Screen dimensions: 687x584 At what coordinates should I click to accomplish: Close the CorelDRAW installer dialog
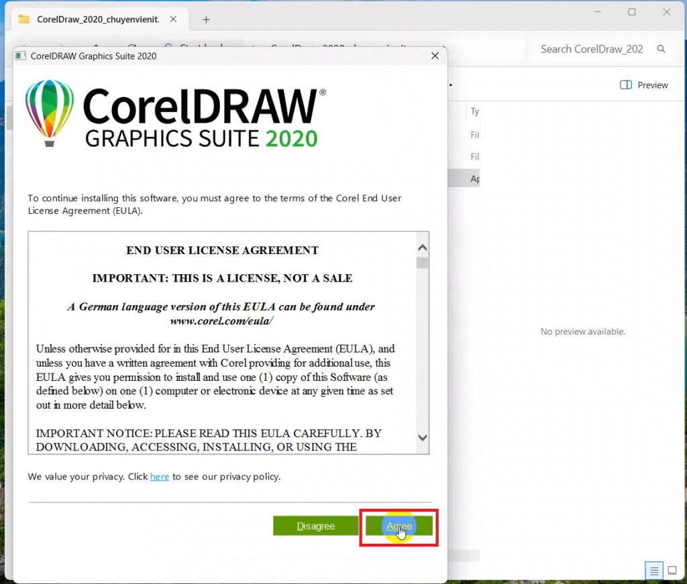pyautogui.click(x=435, y=56)
